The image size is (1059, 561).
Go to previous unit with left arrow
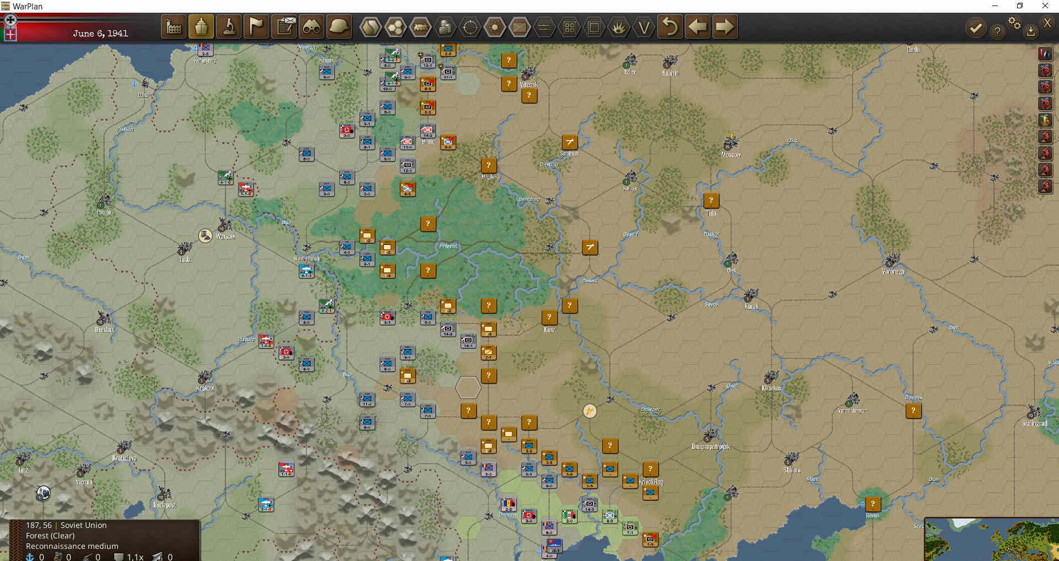click(x=698, y=26)
